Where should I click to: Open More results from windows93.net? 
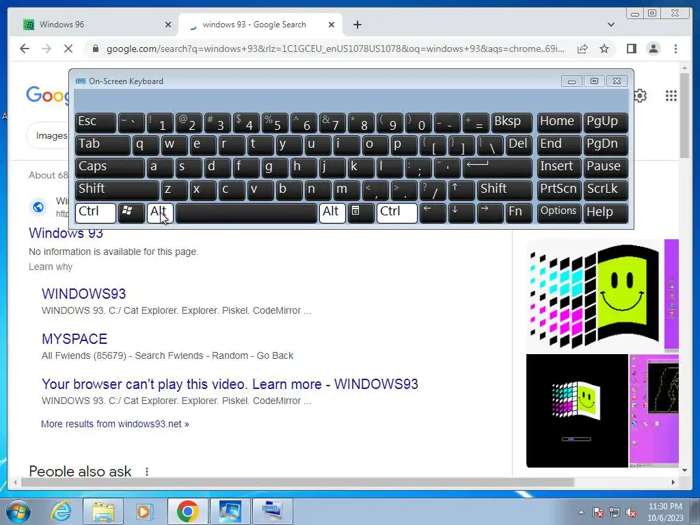click(115, 424)
